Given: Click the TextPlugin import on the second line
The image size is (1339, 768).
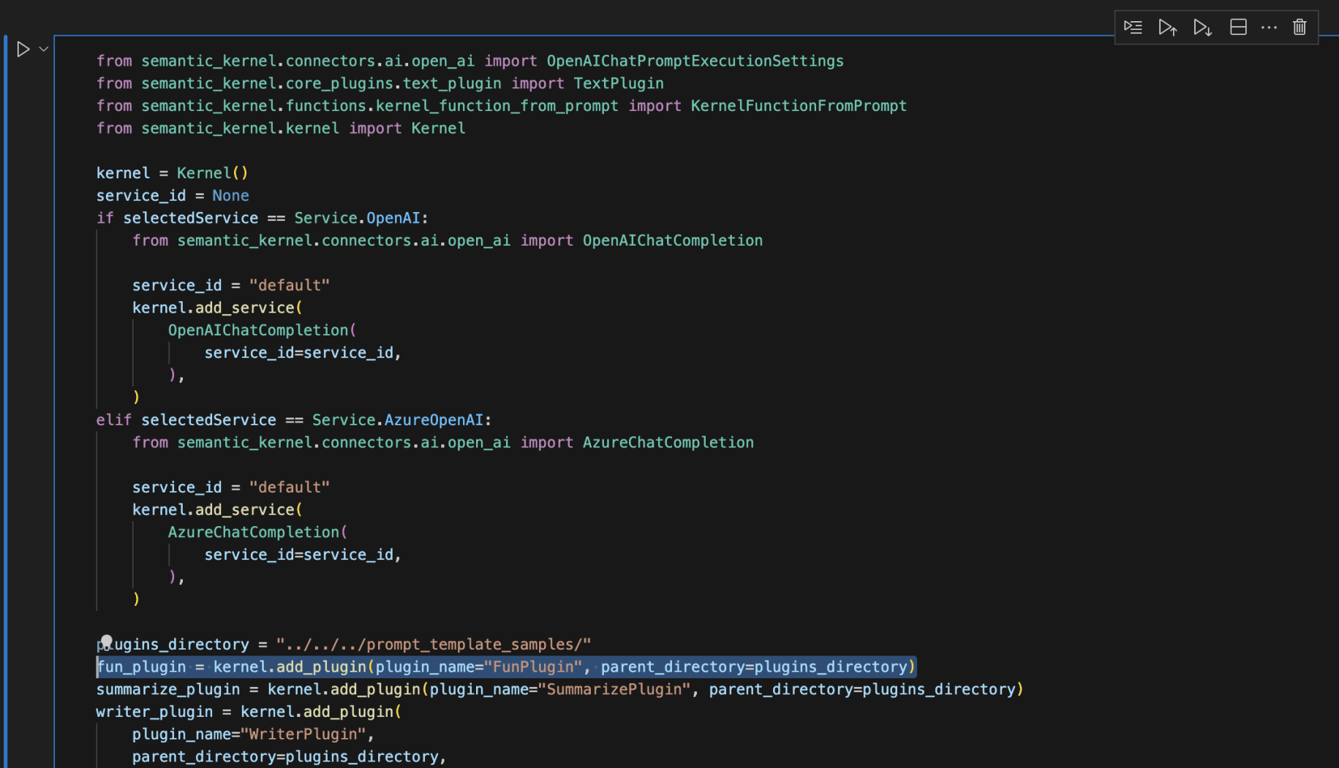Looking at the screenshot, I should pos(619,84).
